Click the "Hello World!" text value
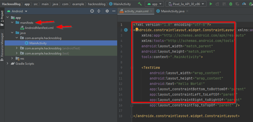 coord(191,84)
